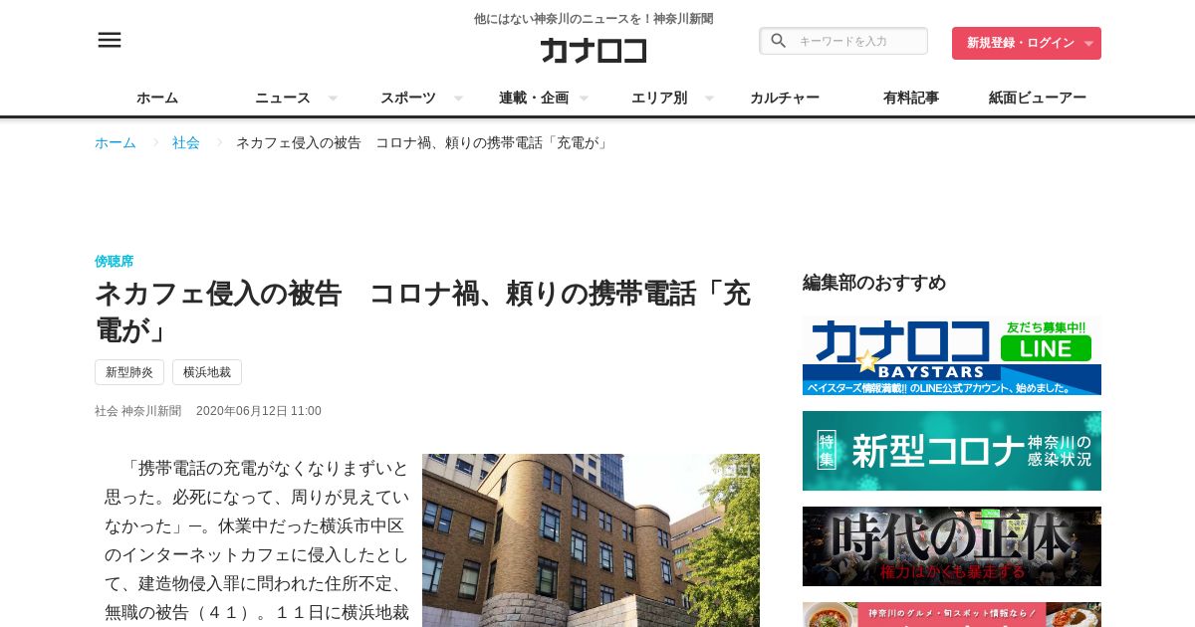1195x627 pixels.
Task: Open the ニュース nav item
Action: pyautogui.click(x=283, y=98)
